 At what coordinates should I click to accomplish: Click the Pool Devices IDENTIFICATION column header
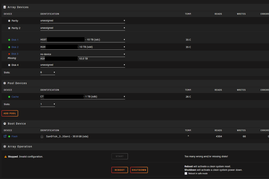[x=49, y=90]
